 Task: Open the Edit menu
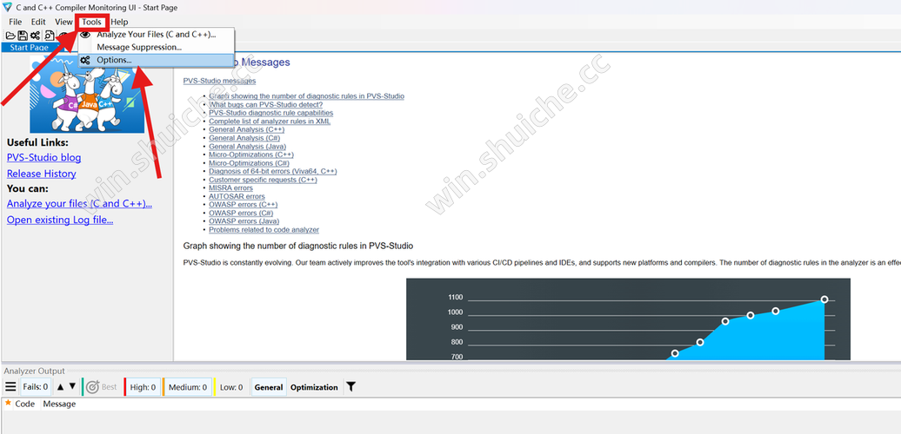38,22
